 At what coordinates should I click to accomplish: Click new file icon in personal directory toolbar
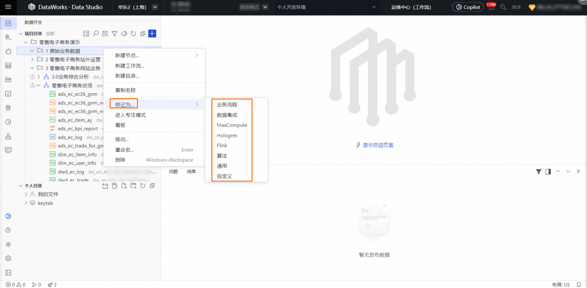(x=124, y=186)
